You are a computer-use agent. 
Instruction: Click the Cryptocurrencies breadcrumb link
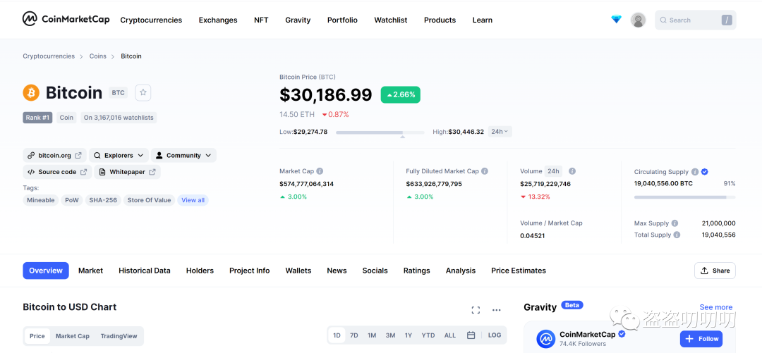coord(49,56)
